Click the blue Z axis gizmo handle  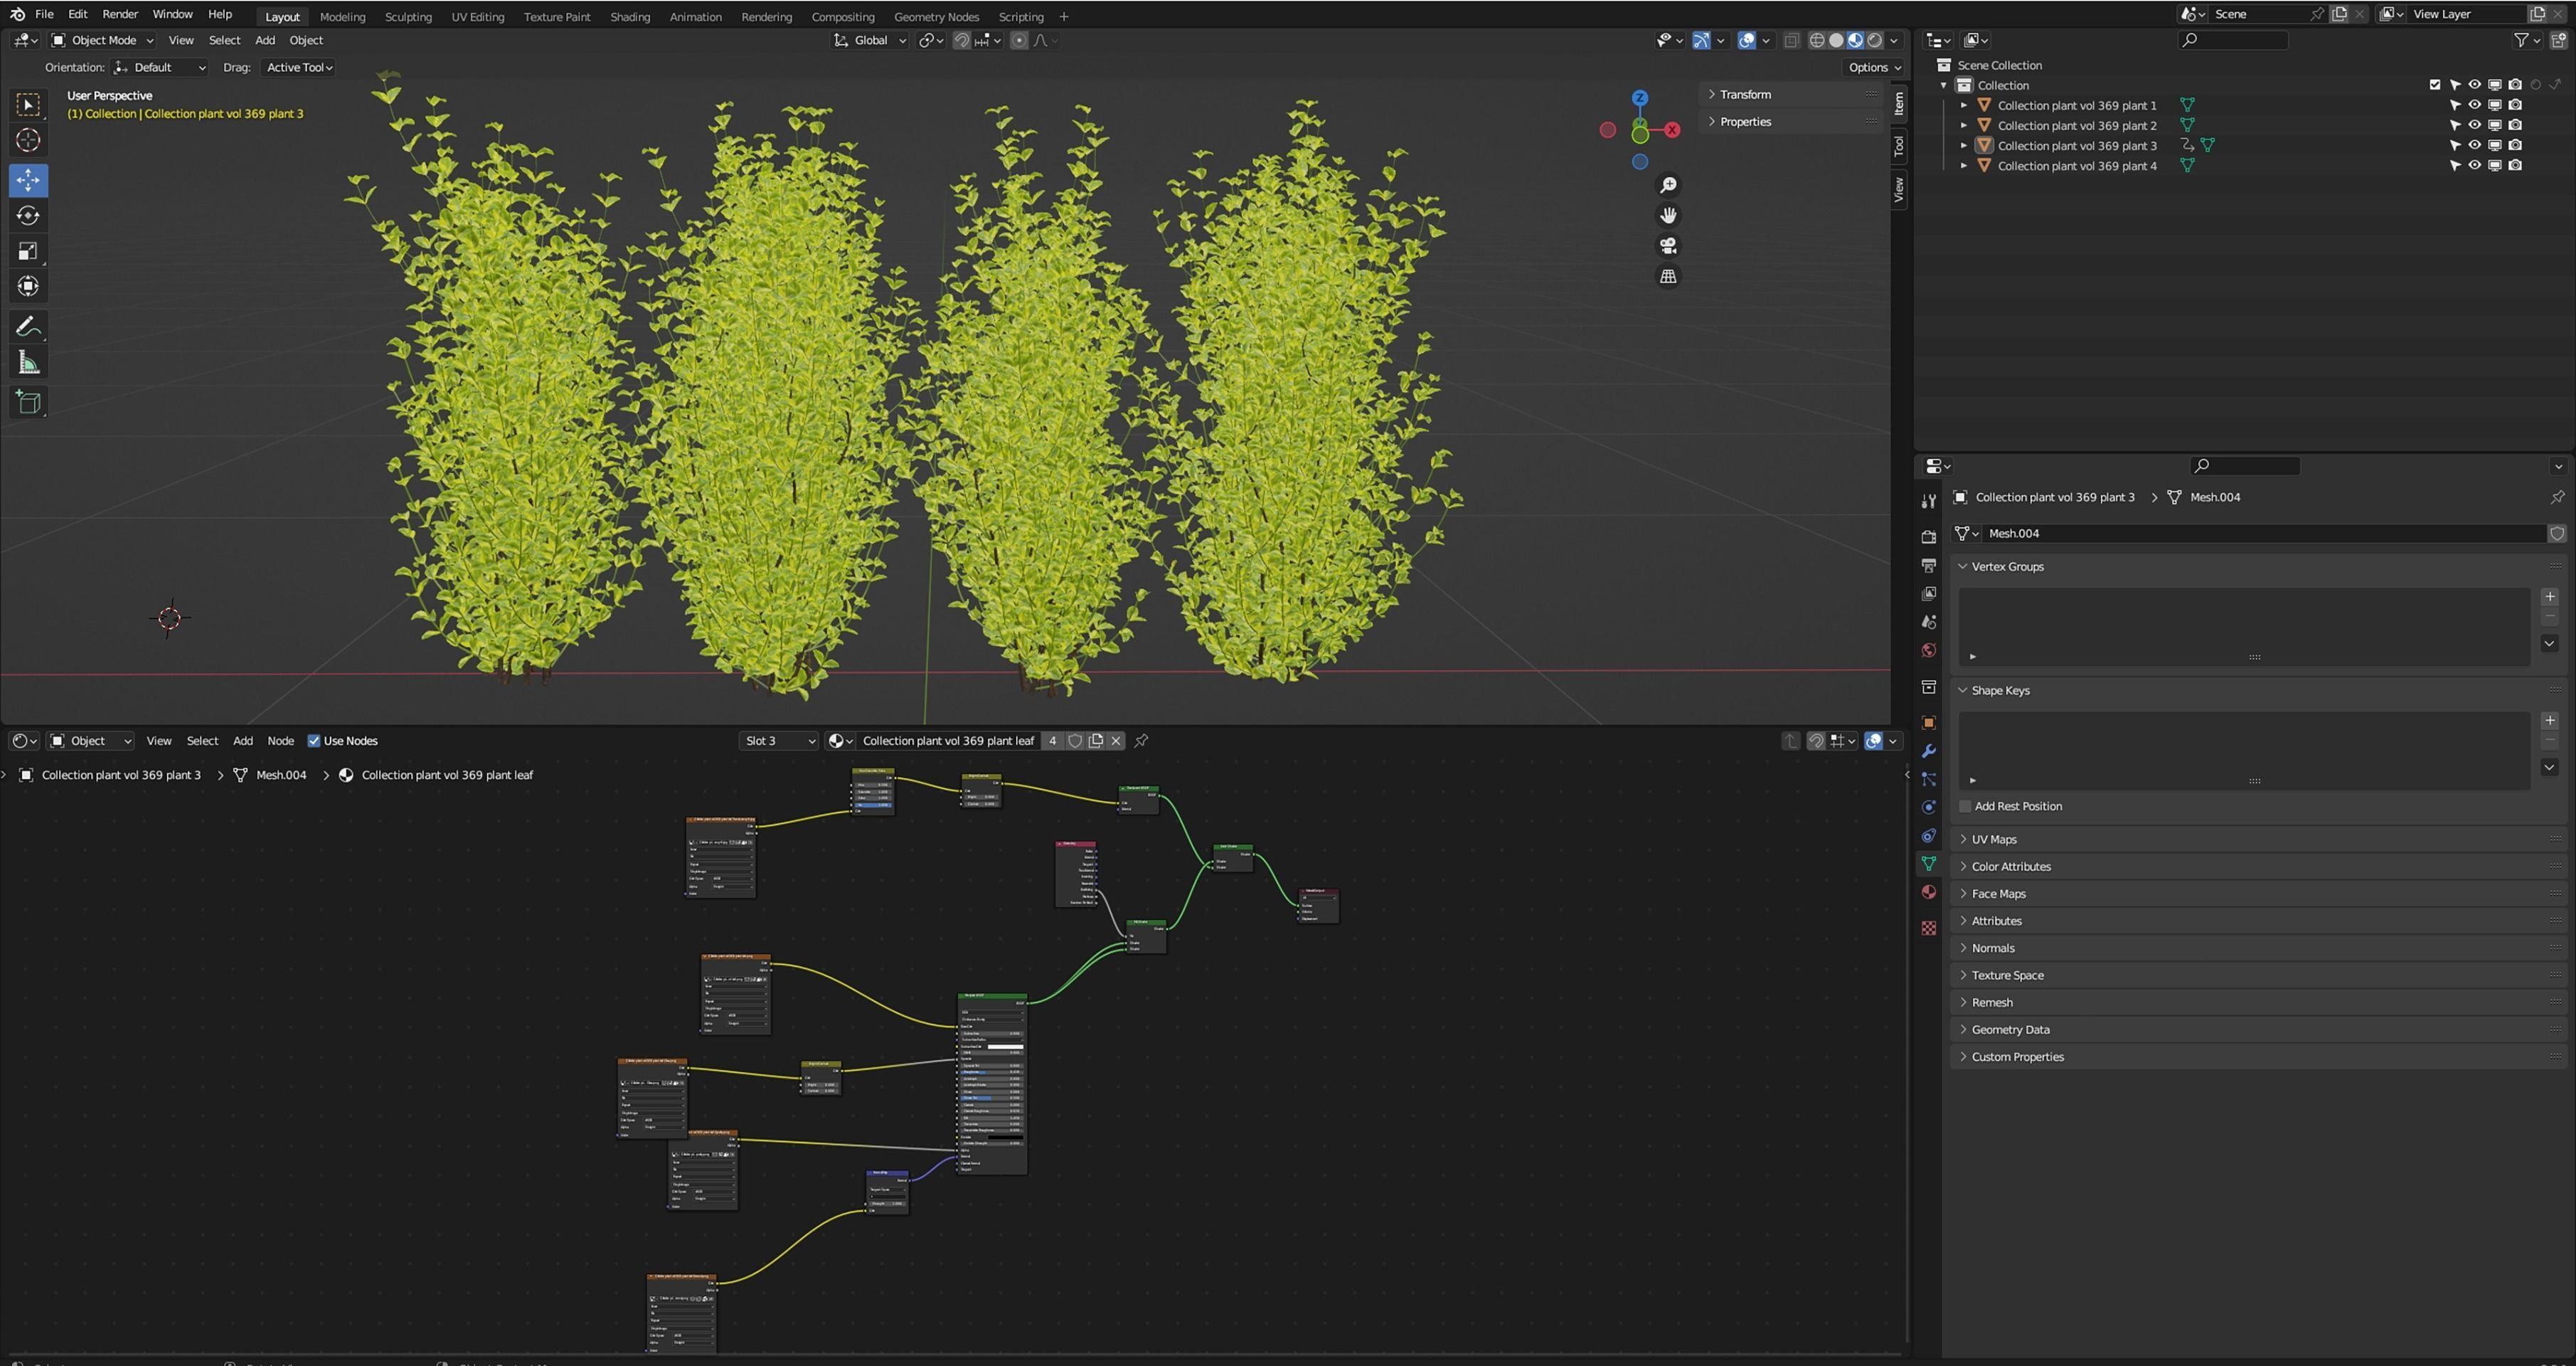[1640, 98]
